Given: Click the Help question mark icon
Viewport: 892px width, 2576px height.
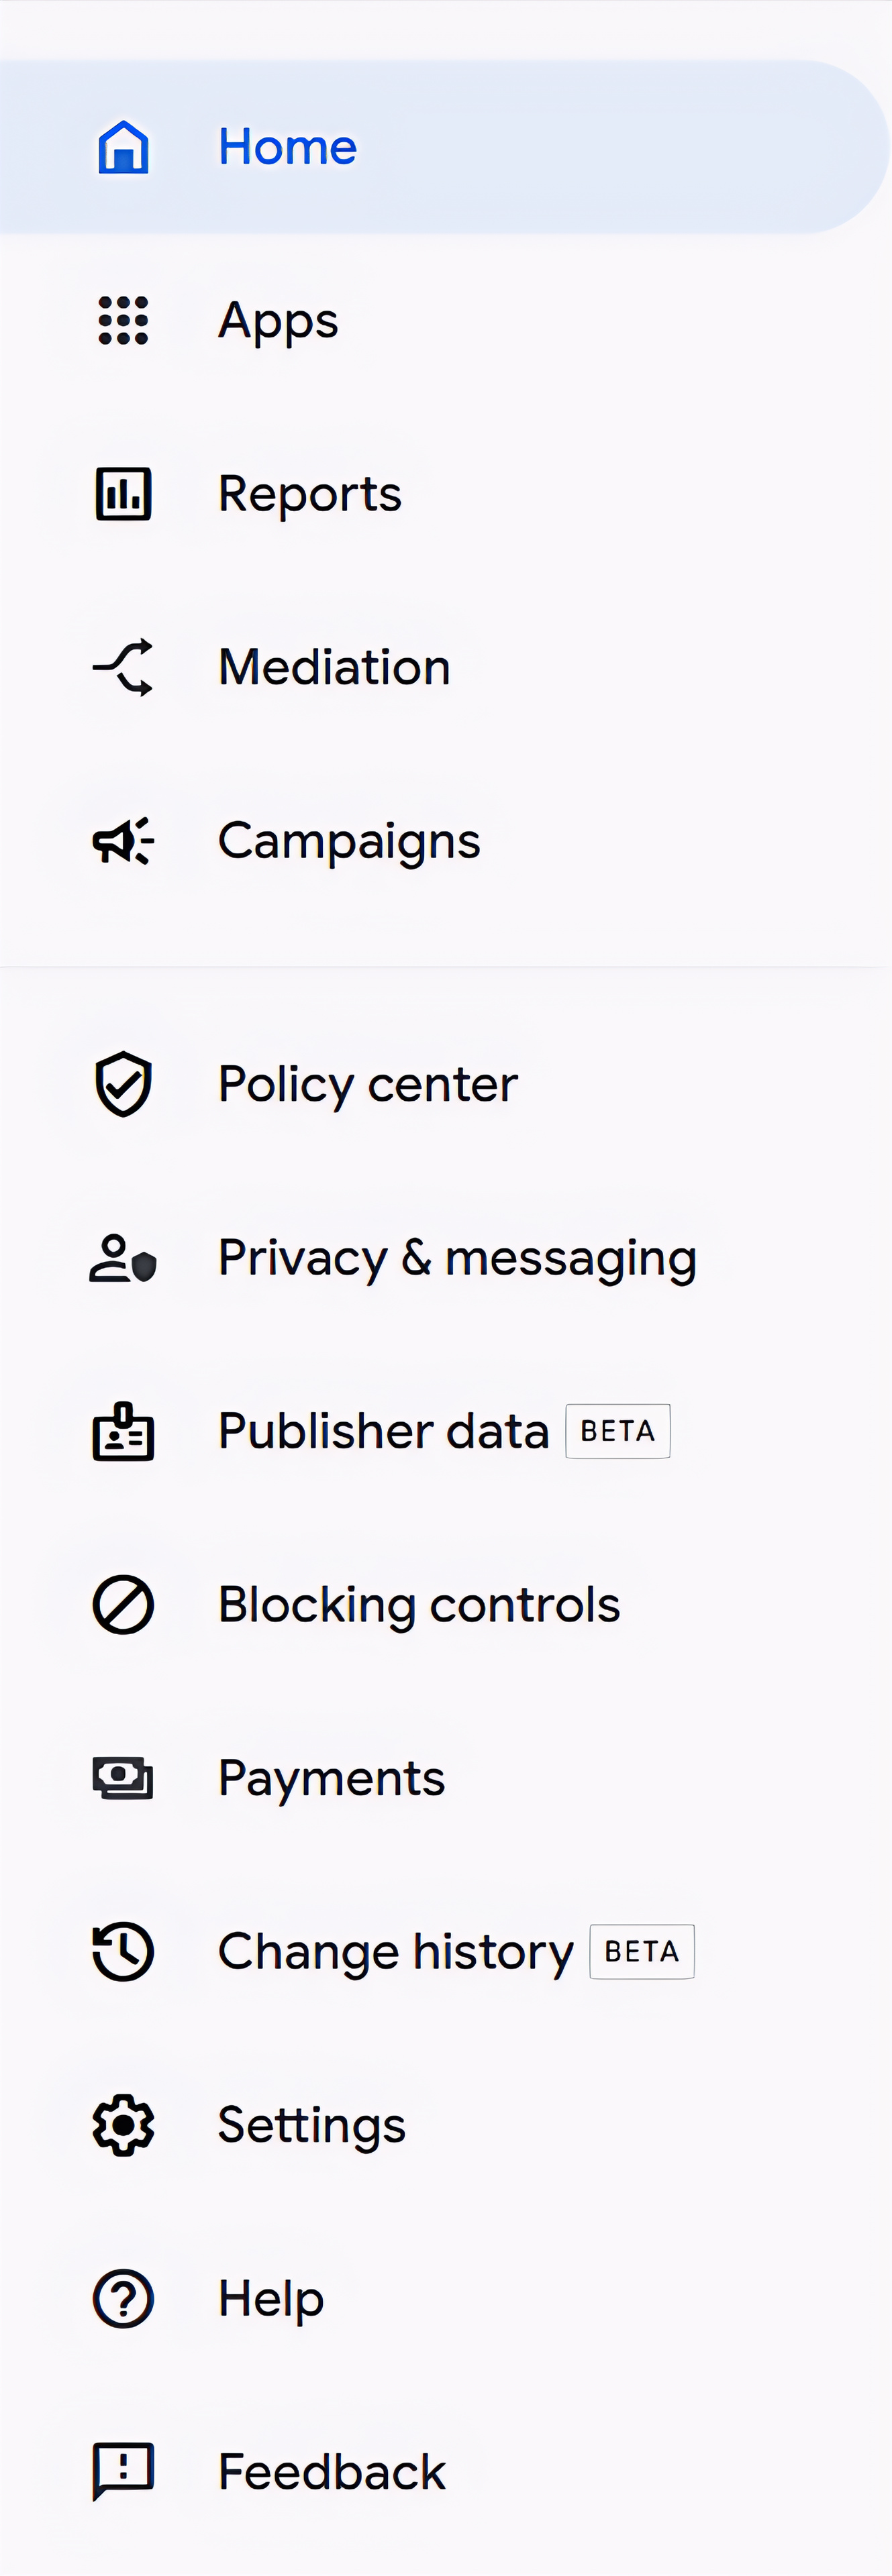Looking at the screenshot, I should tap(122, 2298).
